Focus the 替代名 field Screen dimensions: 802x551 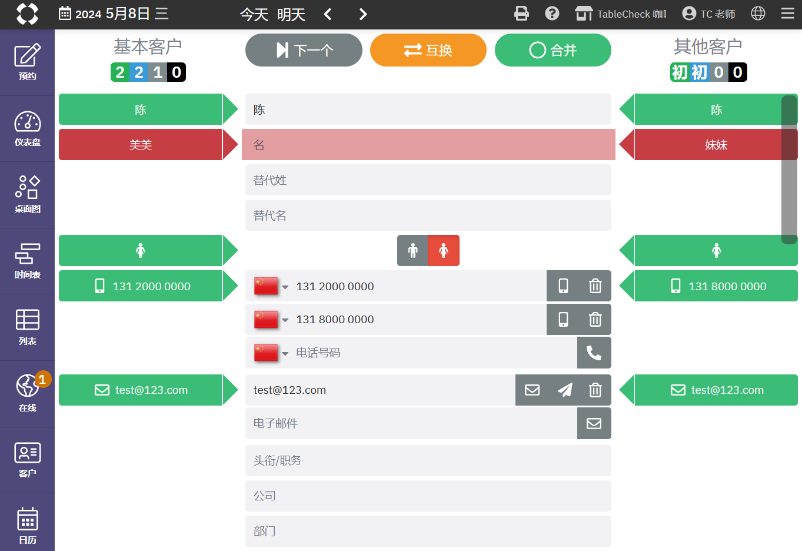[428, 215]
